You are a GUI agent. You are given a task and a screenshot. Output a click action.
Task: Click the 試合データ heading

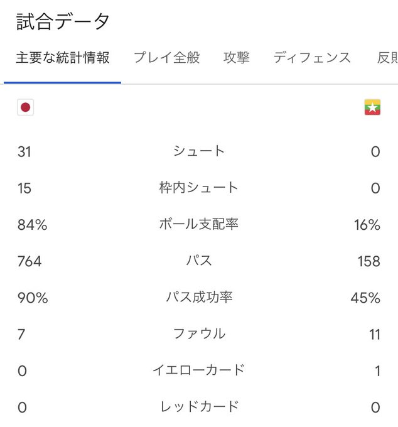[x=63, y=22]
